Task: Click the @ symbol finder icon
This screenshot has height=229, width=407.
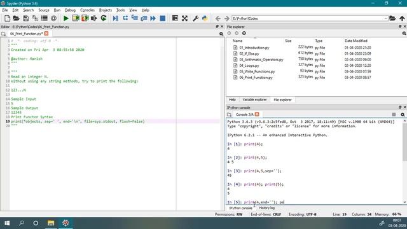Action: (53, 18)
